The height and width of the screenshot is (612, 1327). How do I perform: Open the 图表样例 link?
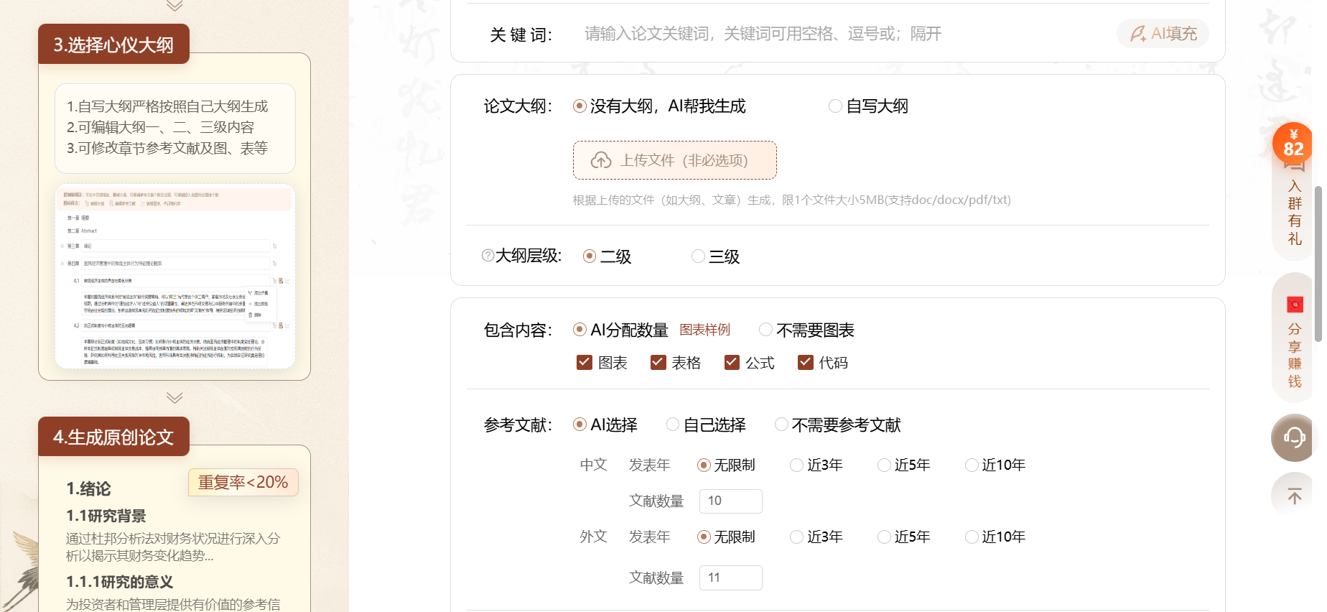pos(704,330)
